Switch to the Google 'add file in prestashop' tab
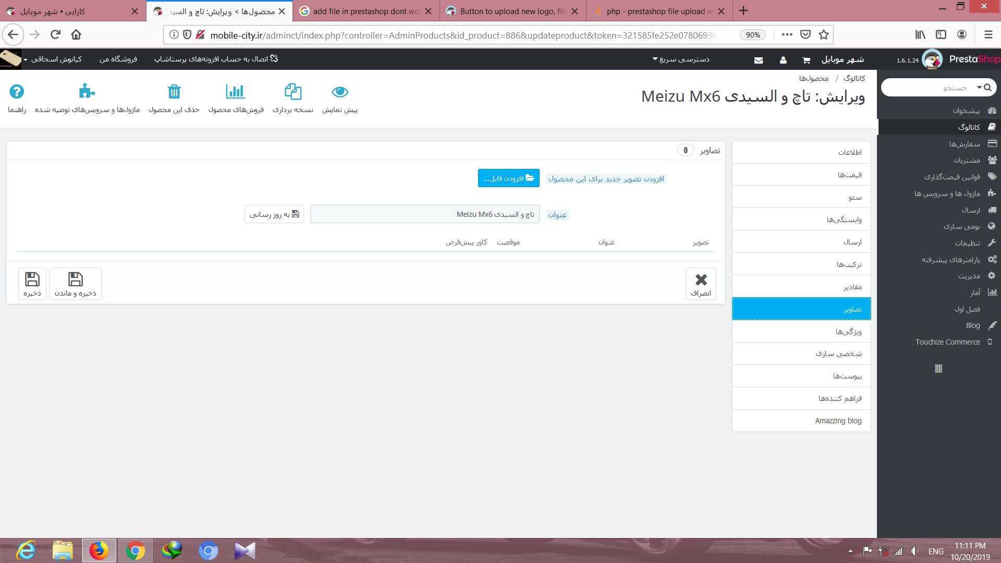Image resolution: width=1001 pixels, height=563 pixels. click(366, 11)
